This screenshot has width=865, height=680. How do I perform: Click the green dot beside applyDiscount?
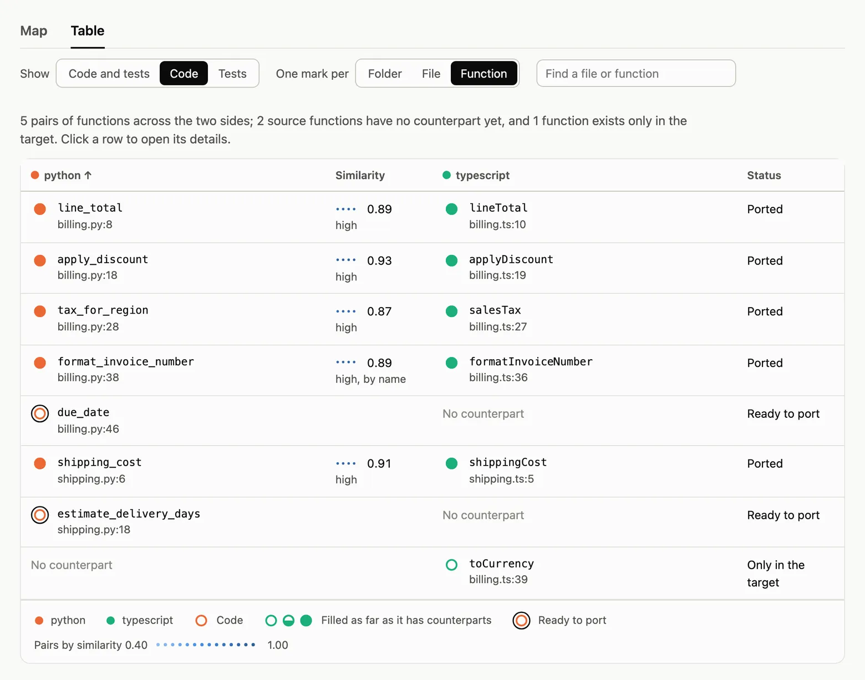click(x=452, y=260)
